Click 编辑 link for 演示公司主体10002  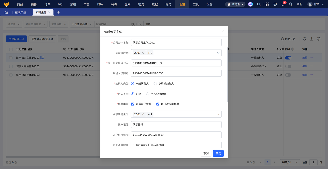coord(305,66)
